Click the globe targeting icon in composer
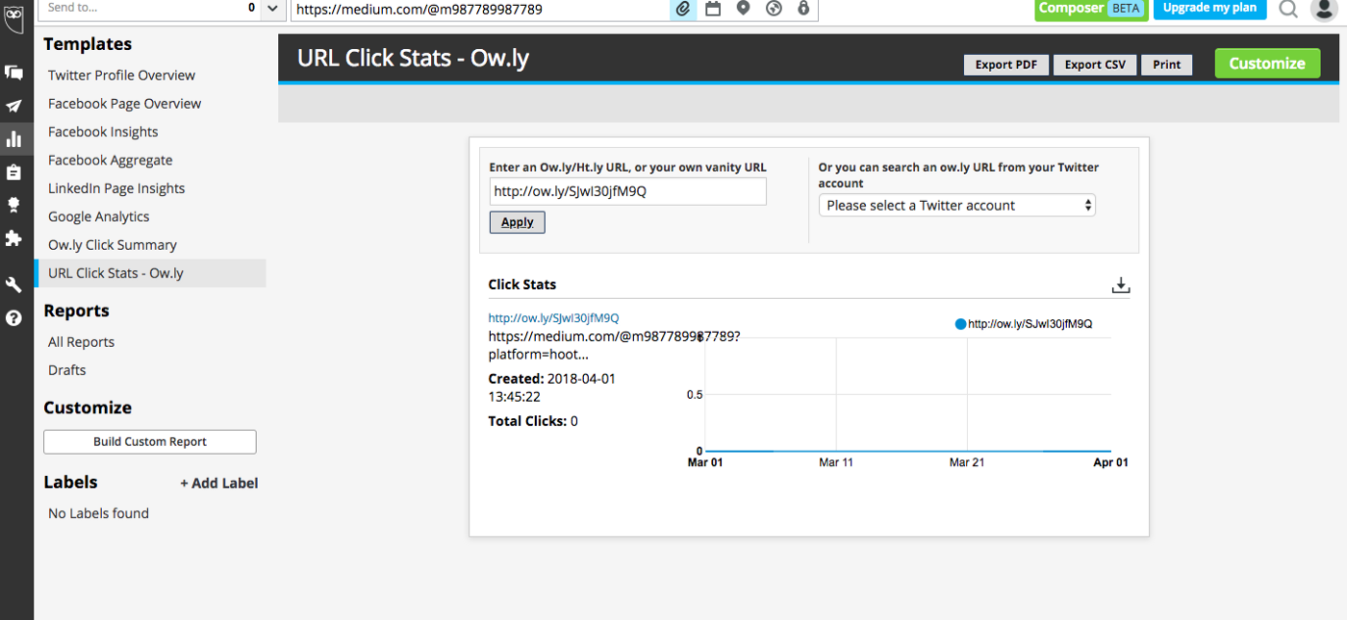Viewport: 1347px width, 620px height. point(774,9)
